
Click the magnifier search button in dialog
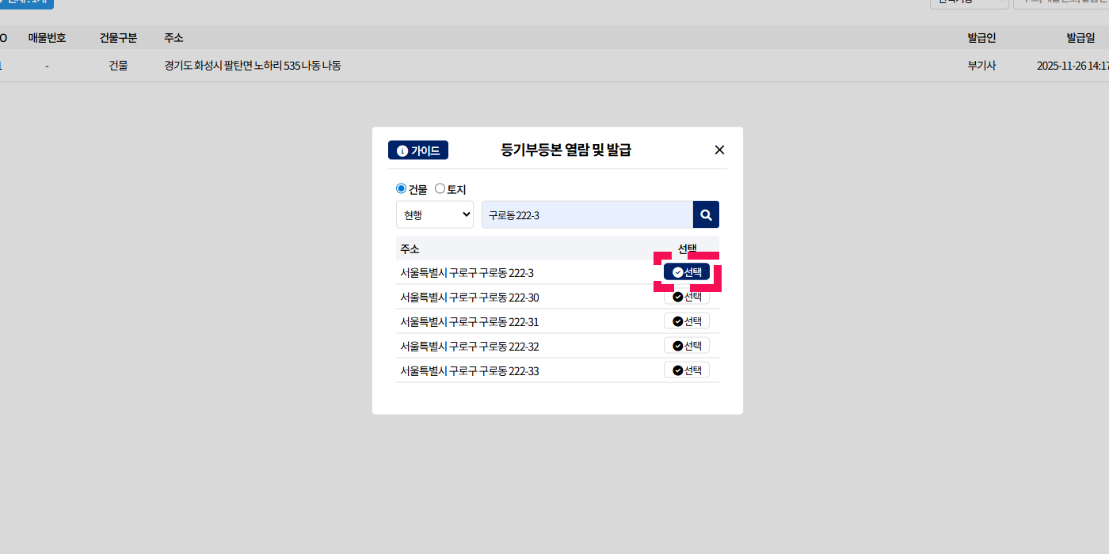[x=706, y=214]
